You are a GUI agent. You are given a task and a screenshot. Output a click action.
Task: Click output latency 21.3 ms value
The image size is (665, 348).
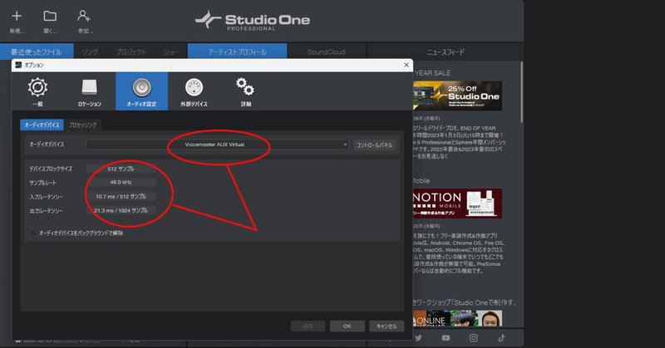[x=121, y=210]
